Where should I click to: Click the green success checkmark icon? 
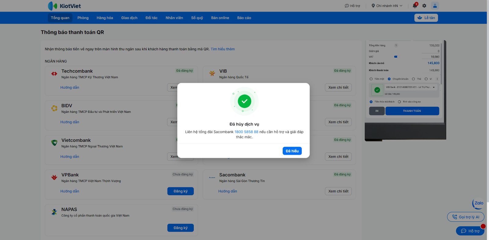click(x=244, y=101)
